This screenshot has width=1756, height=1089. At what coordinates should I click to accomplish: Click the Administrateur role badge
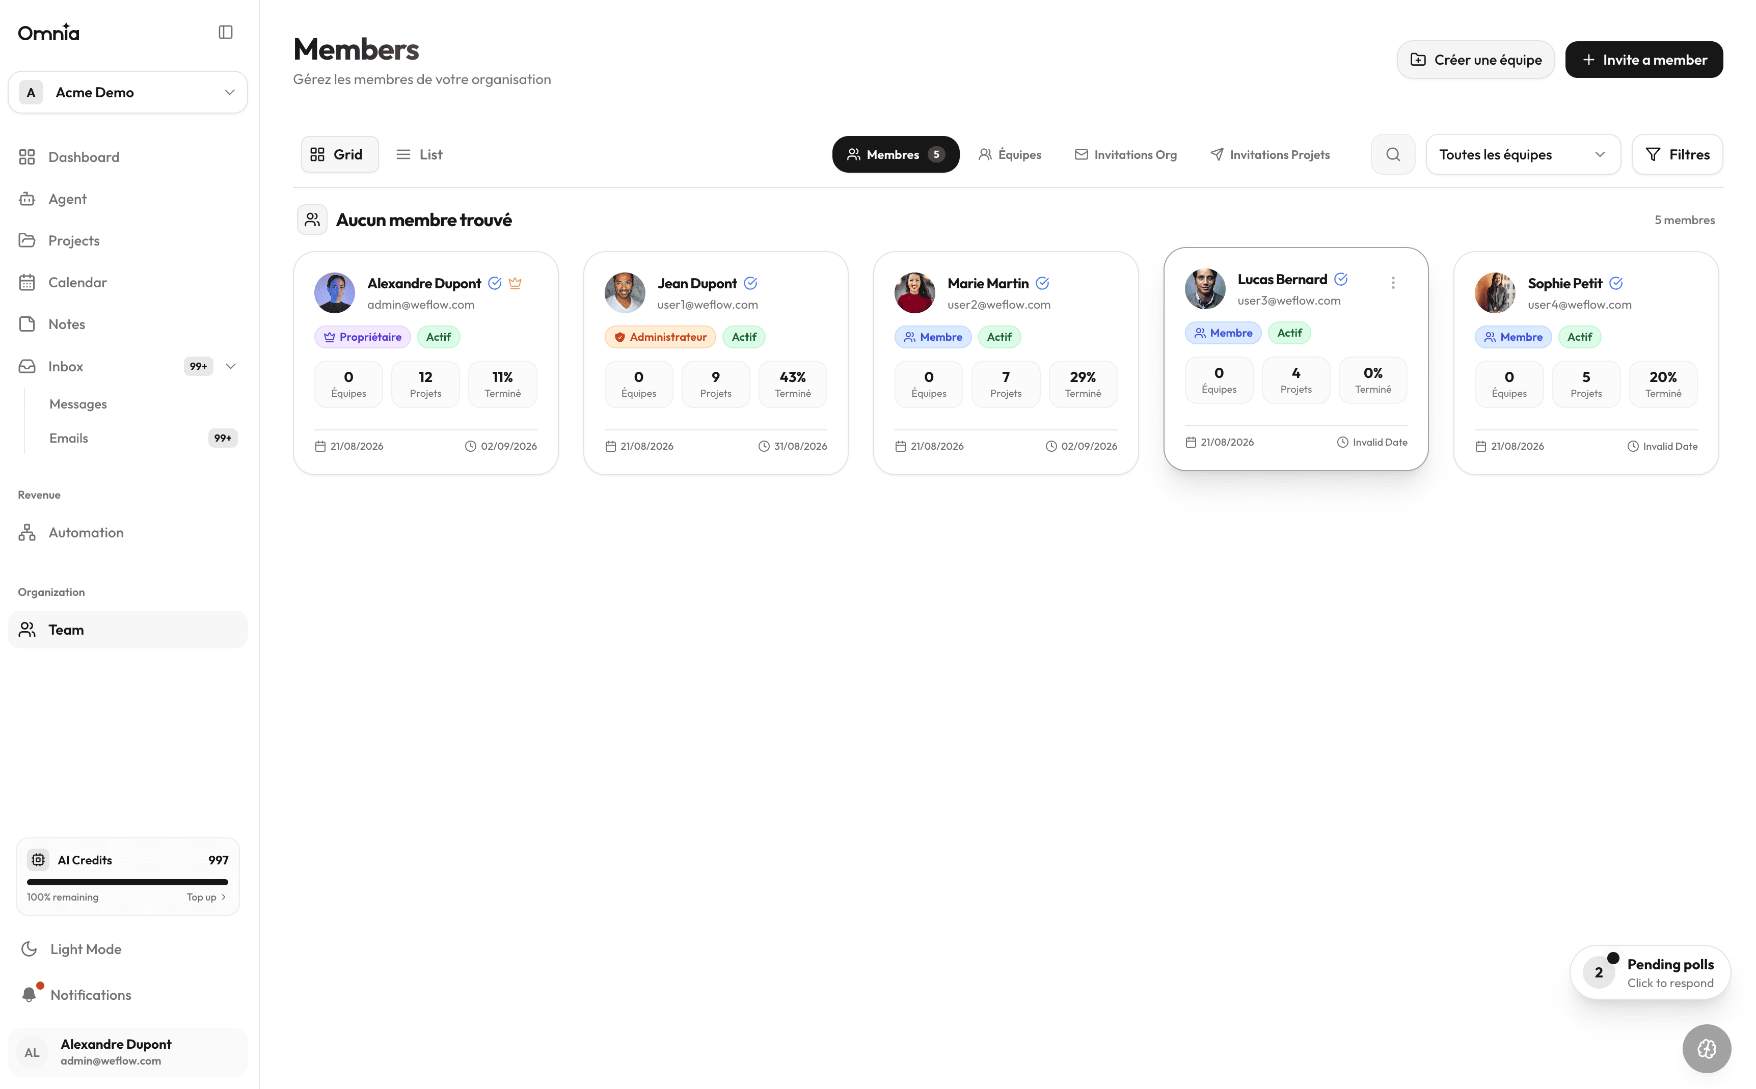[x=660, y=336]
